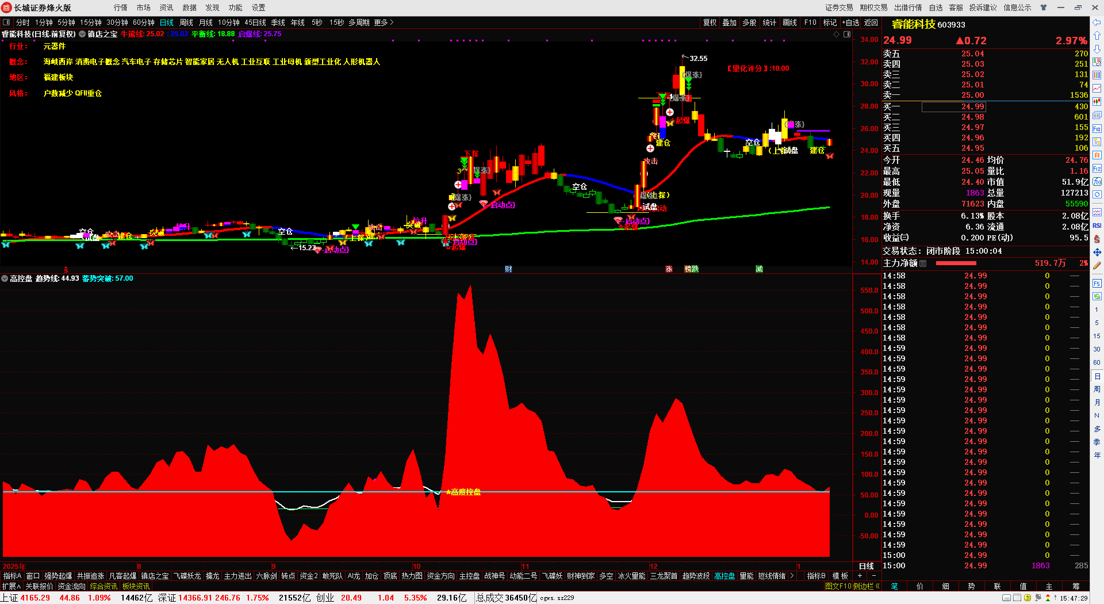Click the 主力净额 detail list icon
Viewport: 1104px width, 604px height.
(923, 263)
